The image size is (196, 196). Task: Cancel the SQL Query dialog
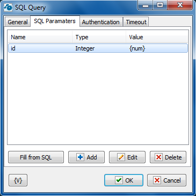click(166, 180)
